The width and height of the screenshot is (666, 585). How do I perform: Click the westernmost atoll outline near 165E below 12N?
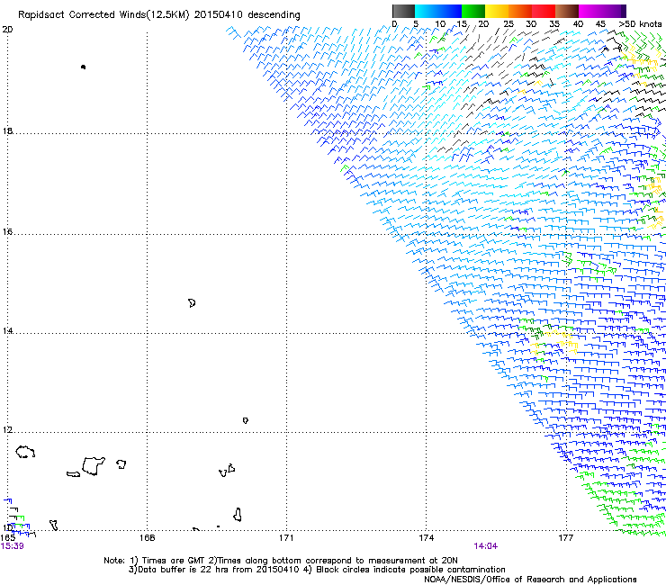(x=25, y=452)
